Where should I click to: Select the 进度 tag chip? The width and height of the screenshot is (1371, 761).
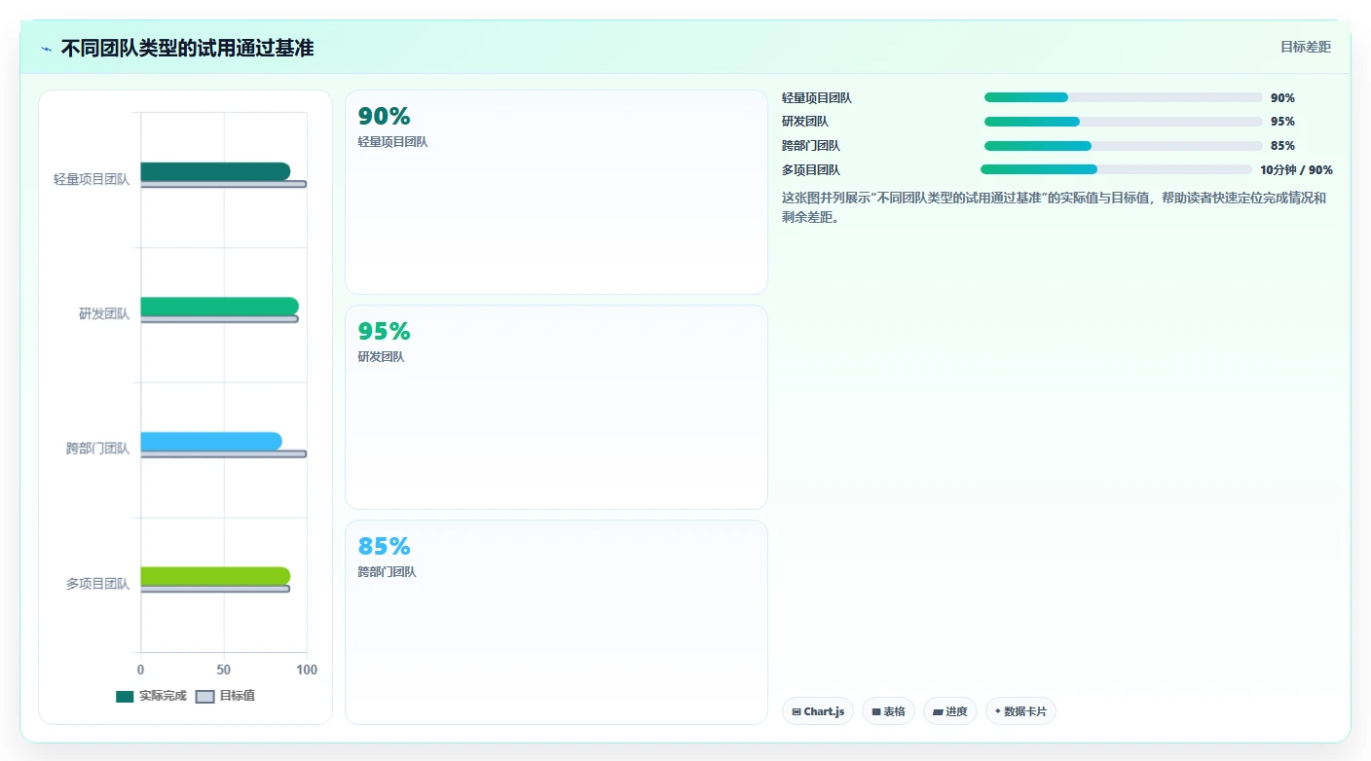tap(949, 711)
